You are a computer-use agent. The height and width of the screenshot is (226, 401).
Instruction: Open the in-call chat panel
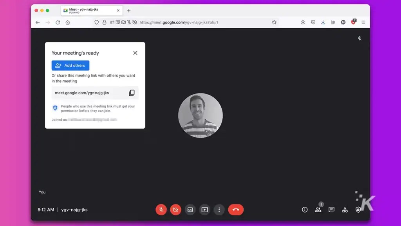331,210
